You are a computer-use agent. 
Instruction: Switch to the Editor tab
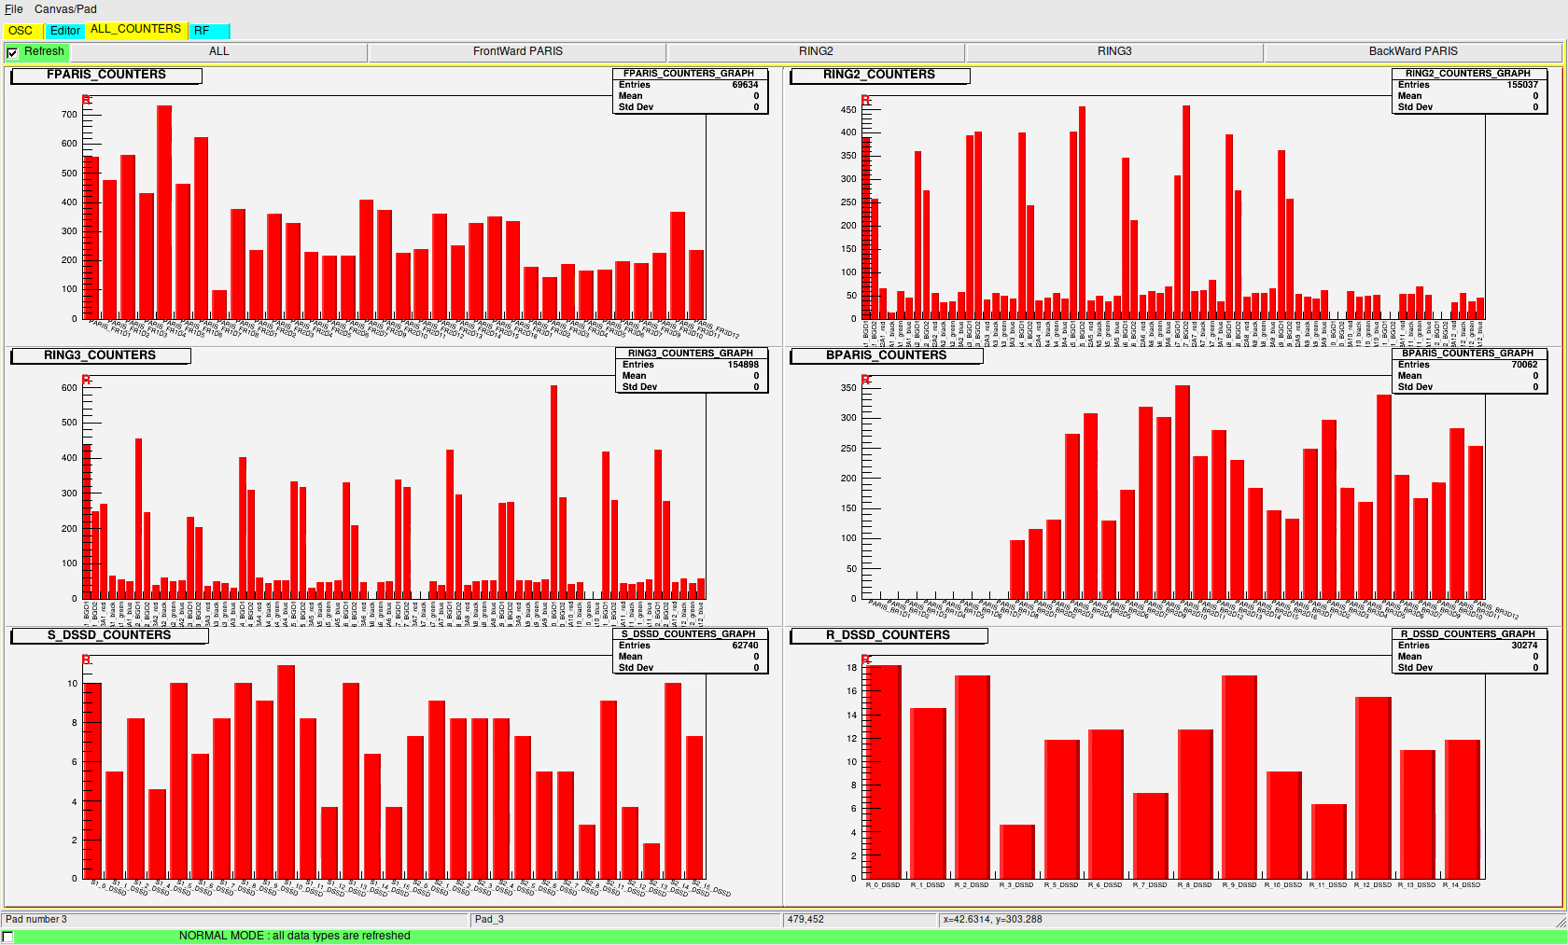point(64,31)
